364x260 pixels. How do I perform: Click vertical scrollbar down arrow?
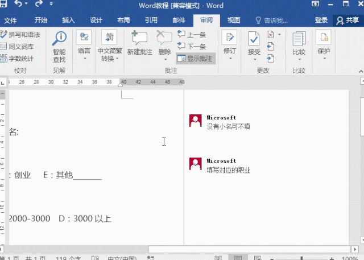pyautogui.click(x=362, y=240)
